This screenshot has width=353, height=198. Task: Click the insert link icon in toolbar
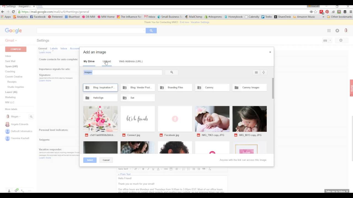[166, 169]
